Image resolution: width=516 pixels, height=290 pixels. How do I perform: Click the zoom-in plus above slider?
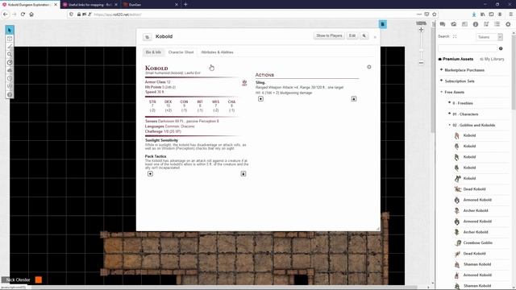coord(421,30)
